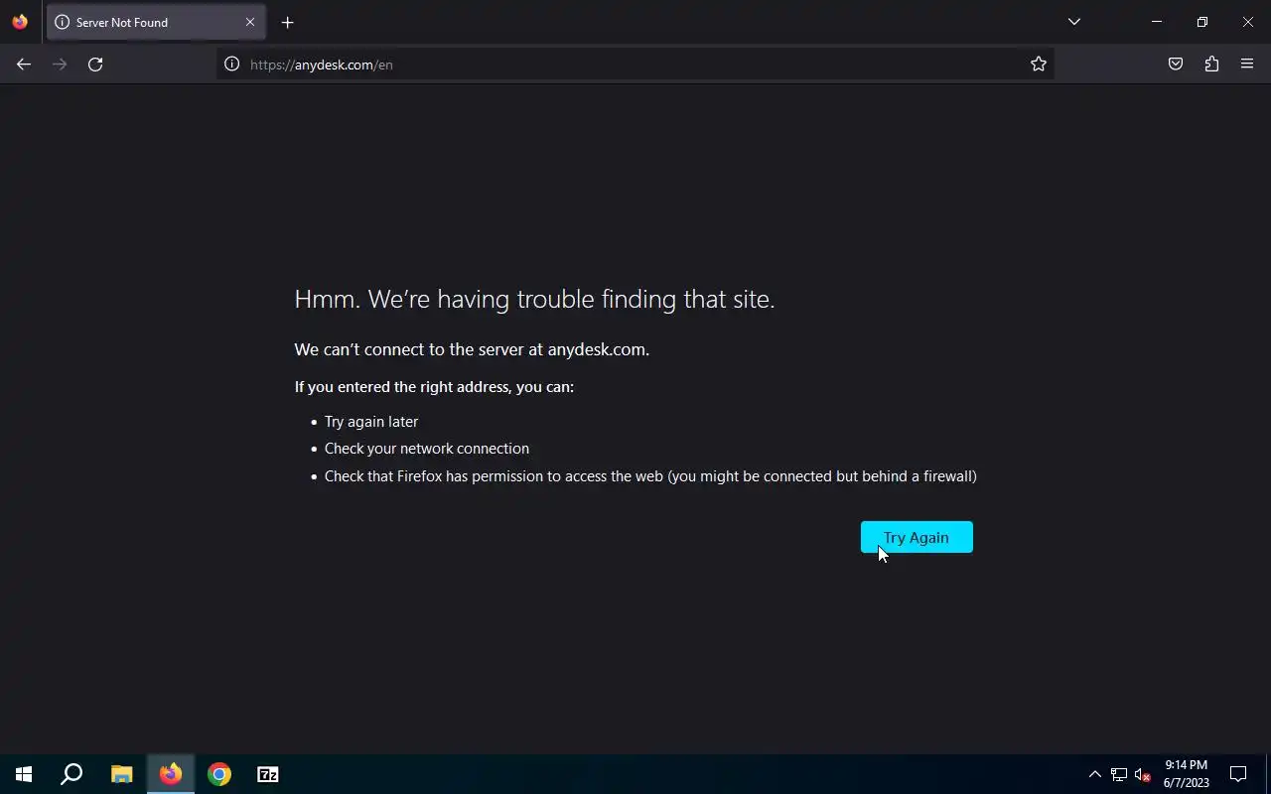Switch to Firefox in the taskbar
Image resolution: width=1271 pixels, height=794 pixels.
[171, 774]
